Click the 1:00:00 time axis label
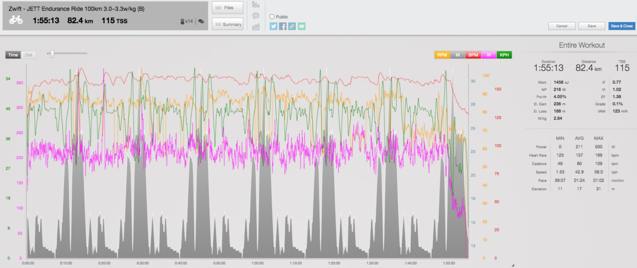The height and width of the screenshot is (268, 637). [257, 263]
